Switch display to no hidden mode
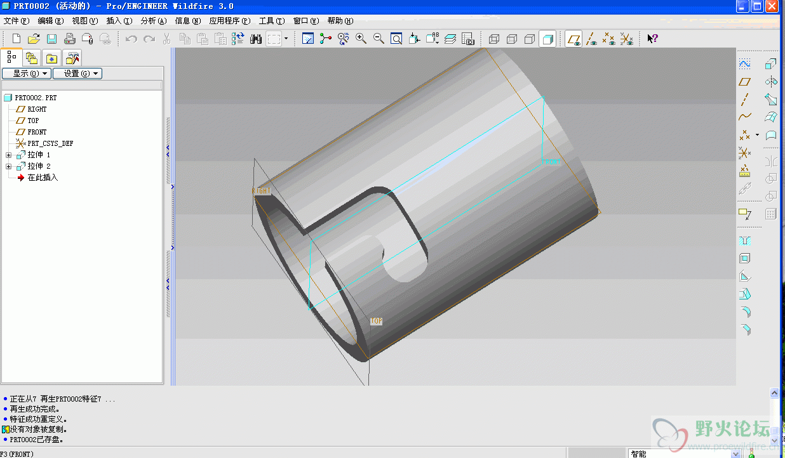 [x=530, y=39]
